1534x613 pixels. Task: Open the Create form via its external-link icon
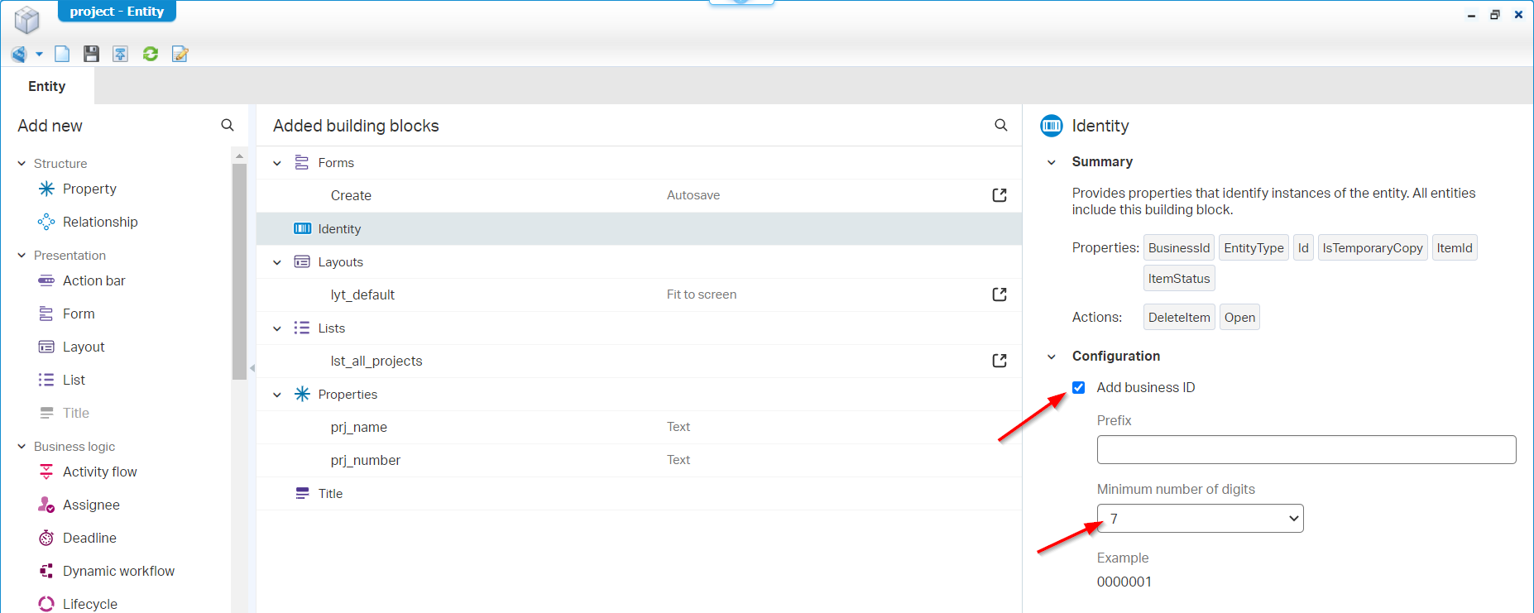[999, 195]
